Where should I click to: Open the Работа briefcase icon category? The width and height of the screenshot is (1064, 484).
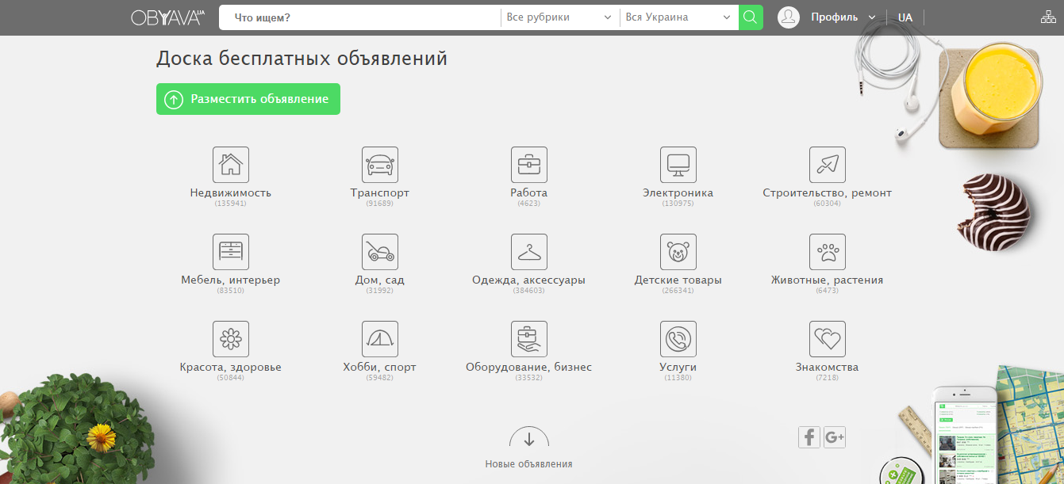click(x=528, y=165)
